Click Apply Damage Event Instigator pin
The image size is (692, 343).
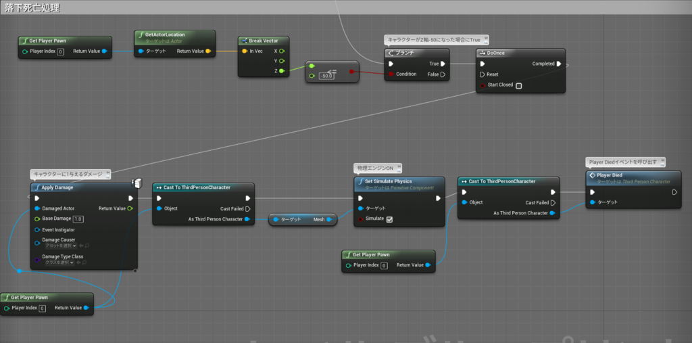37,230
